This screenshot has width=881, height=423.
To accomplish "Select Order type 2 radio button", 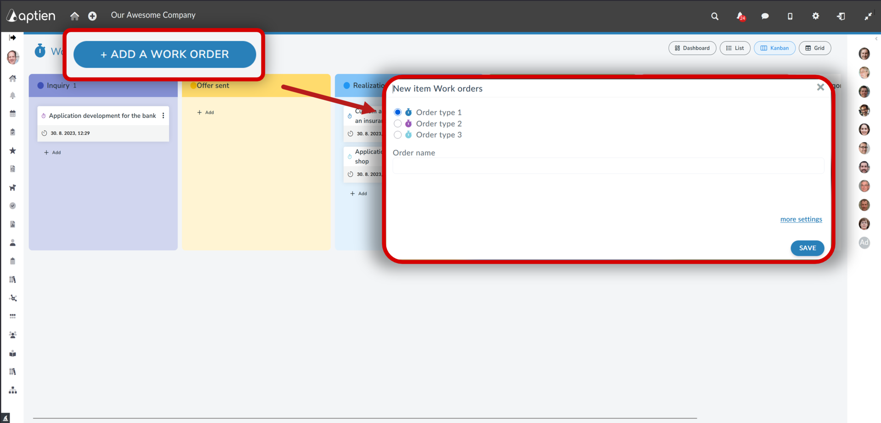I will click(397, 124).
